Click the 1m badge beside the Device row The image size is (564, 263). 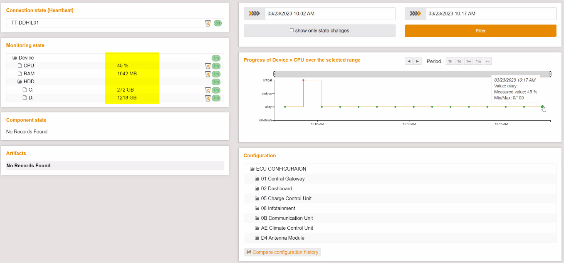tap(216, 58)
